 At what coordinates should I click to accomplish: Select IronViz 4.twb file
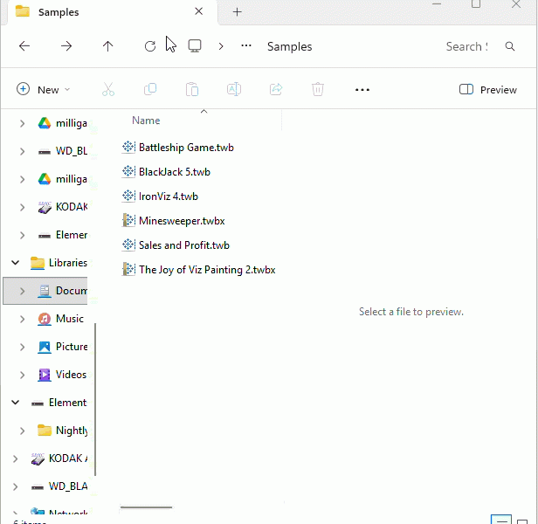tap(168, 196)
